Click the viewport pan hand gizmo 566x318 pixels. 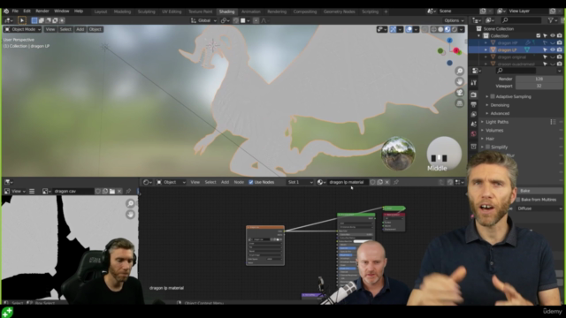459,82
